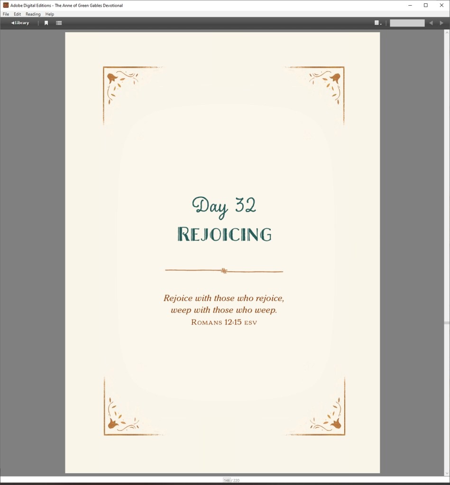This screenshot has height=485, width=450.
Task: Maximize the Adobe Digital Editions window
Action: coord(425,5)
